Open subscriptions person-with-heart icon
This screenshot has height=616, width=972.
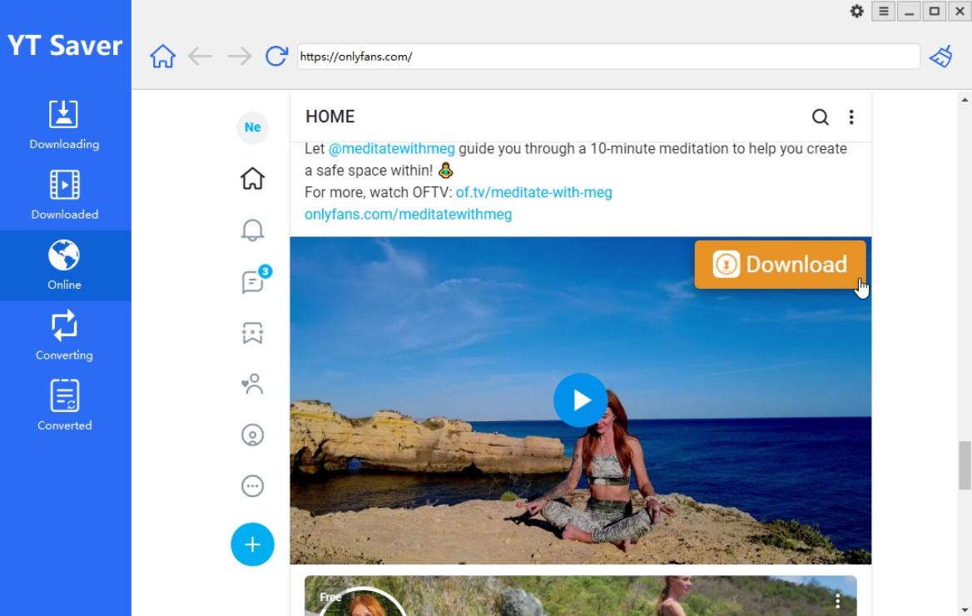252,384
